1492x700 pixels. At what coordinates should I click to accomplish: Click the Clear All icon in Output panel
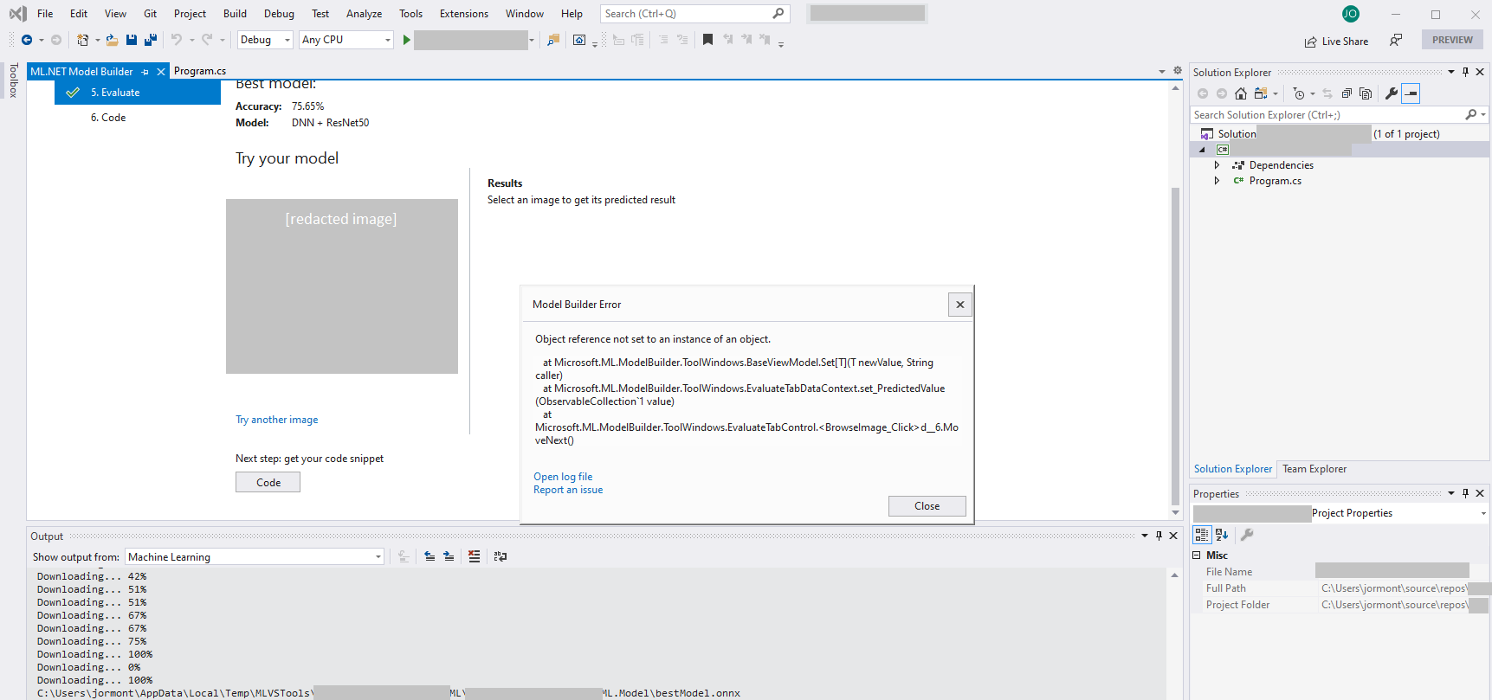click(x=474, y=556)
